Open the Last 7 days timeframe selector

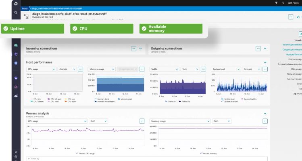coord(293,3)
